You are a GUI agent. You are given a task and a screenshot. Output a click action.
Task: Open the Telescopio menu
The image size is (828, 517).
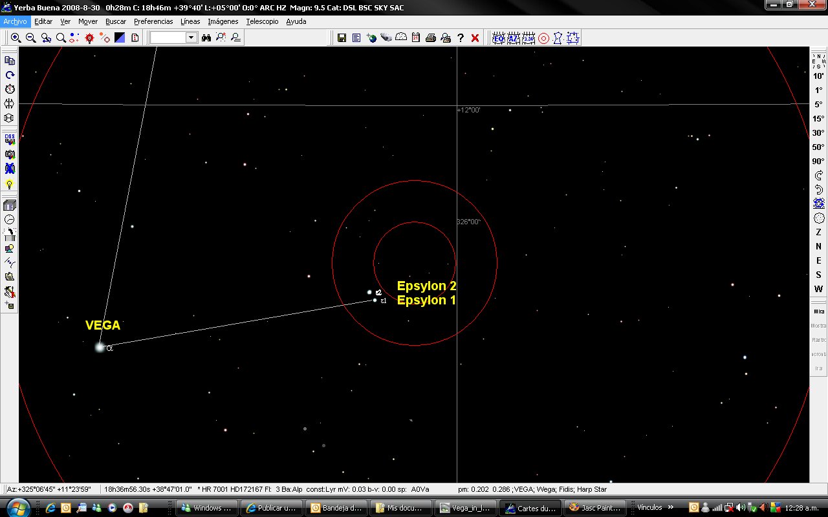pos(262,21)
